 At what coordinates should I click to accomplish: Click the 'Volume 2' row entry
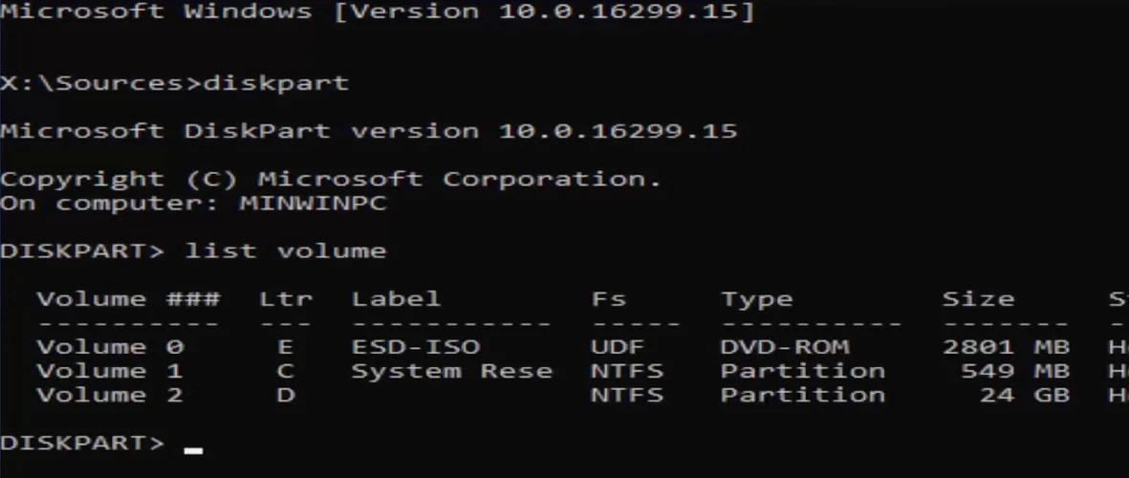pos(110,394)
